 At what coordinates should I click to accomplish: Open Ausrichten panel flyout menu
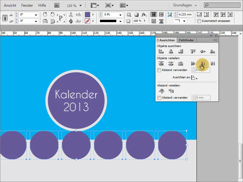point(215,40)
